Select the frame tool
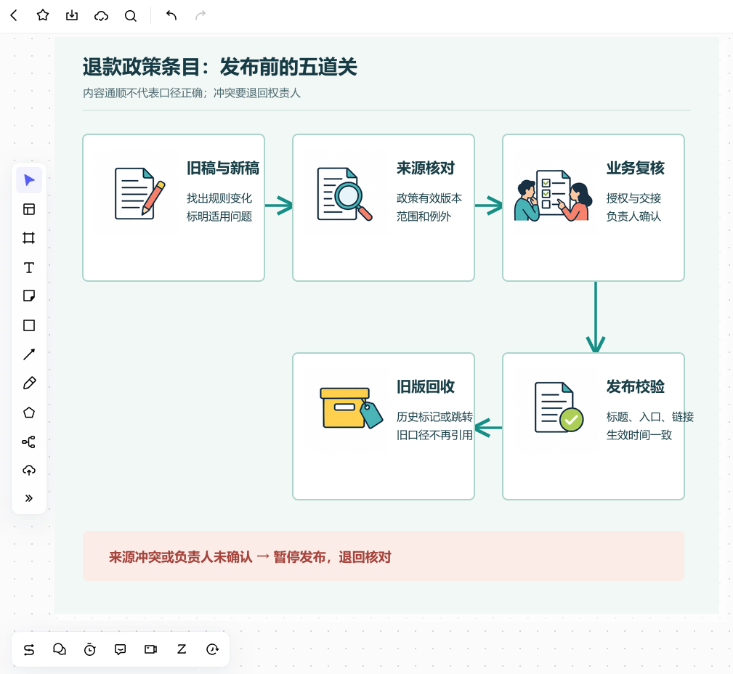This screenshot has width=733, height=674. coord(29,238)
